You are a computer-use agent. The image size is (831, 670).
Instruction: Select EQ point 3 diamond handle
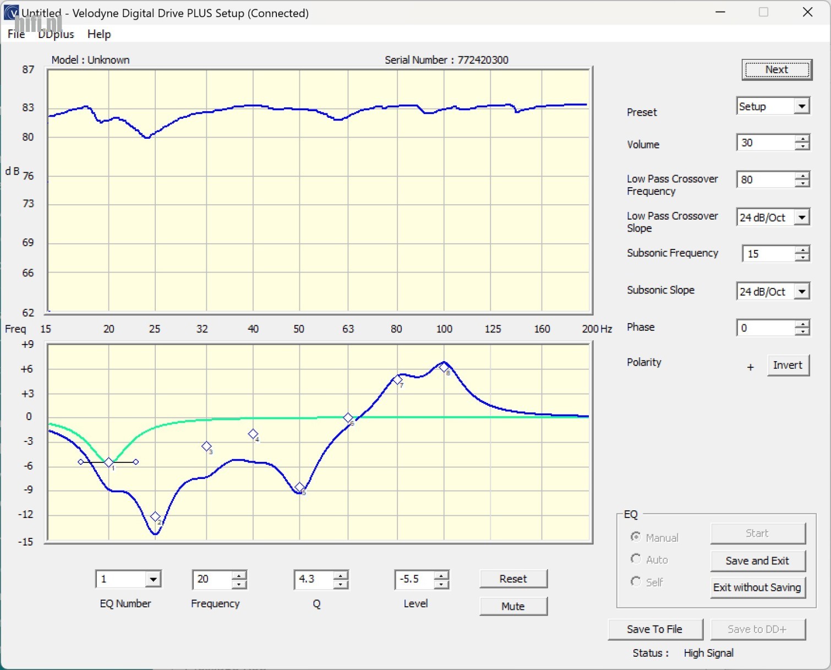pyautogui.click(x=206, y=446)
